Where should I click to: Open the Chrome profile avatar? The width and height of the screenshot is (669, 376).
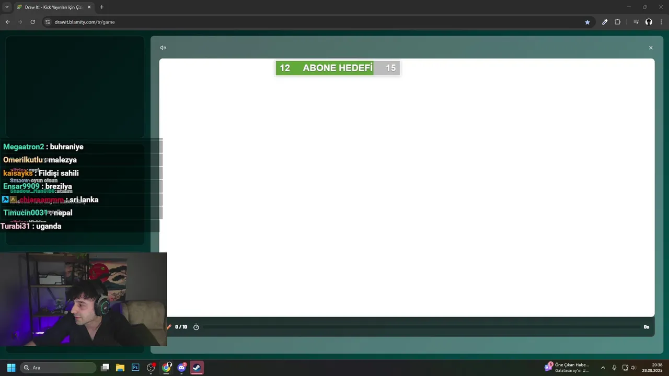click(649, 22)
